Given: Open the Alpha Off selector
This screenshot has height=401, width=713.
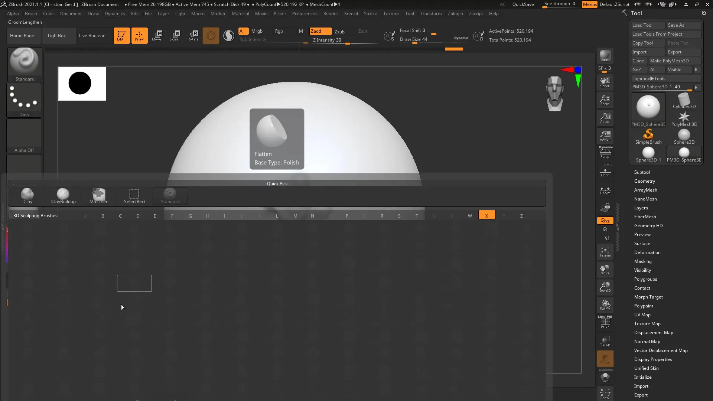Looking at the screenshot, I should tap(24, 136).
